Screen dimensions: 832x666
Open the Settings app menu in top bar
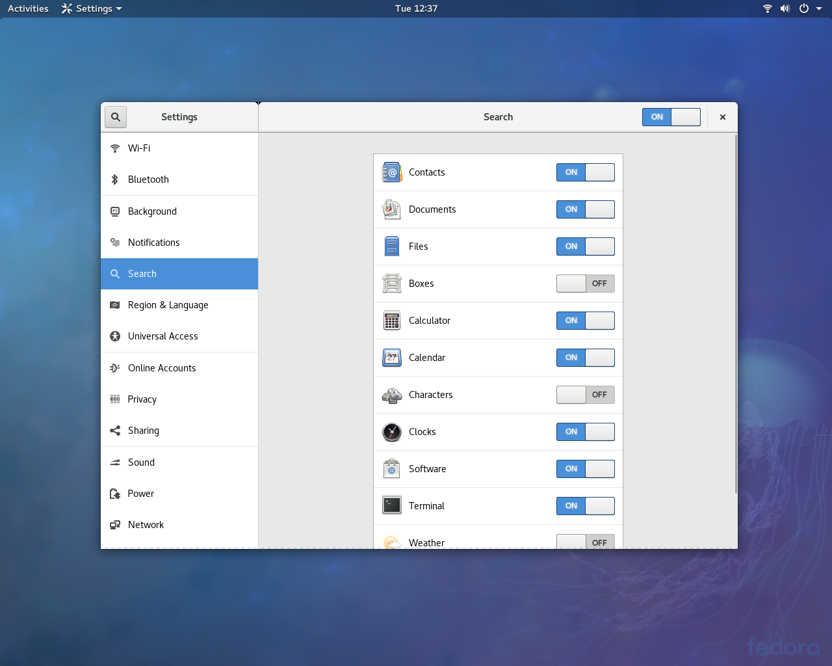click(92, 8)
